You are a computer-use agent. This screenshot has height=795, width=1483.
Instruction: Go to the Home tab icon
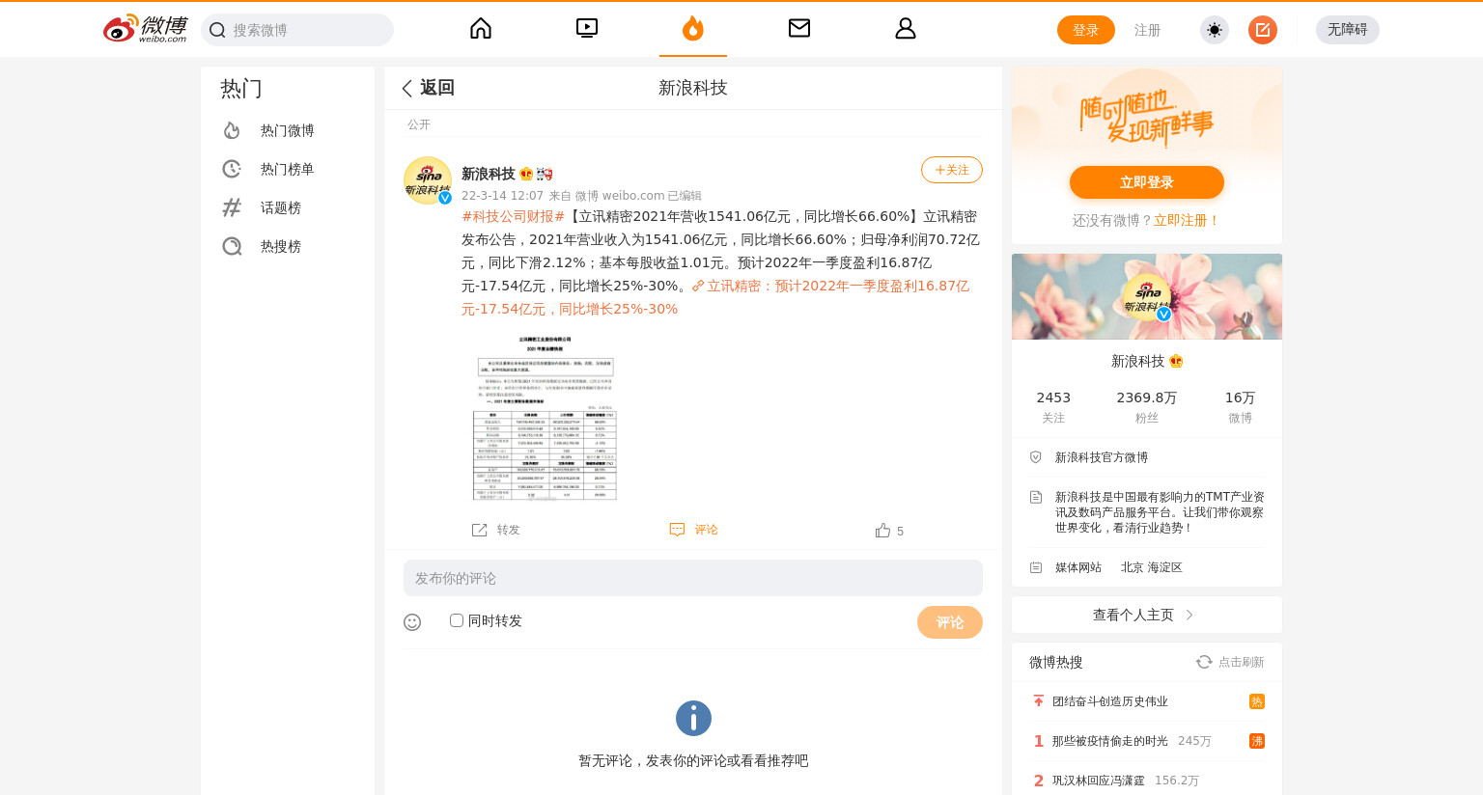[481, 29]
